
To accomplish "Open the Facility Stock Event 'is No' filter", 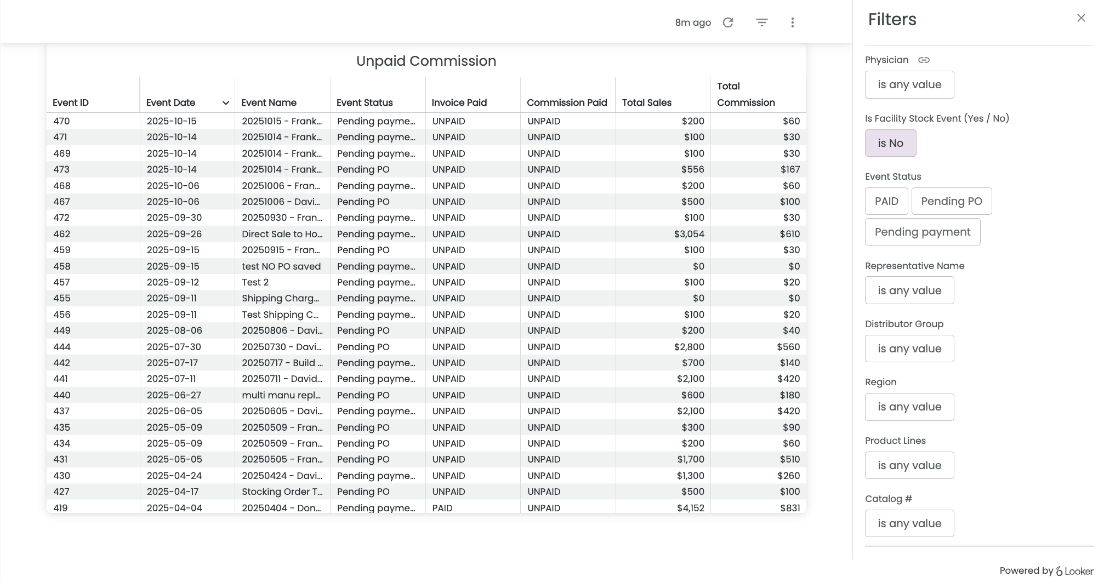I will click(x=890, y=143).
